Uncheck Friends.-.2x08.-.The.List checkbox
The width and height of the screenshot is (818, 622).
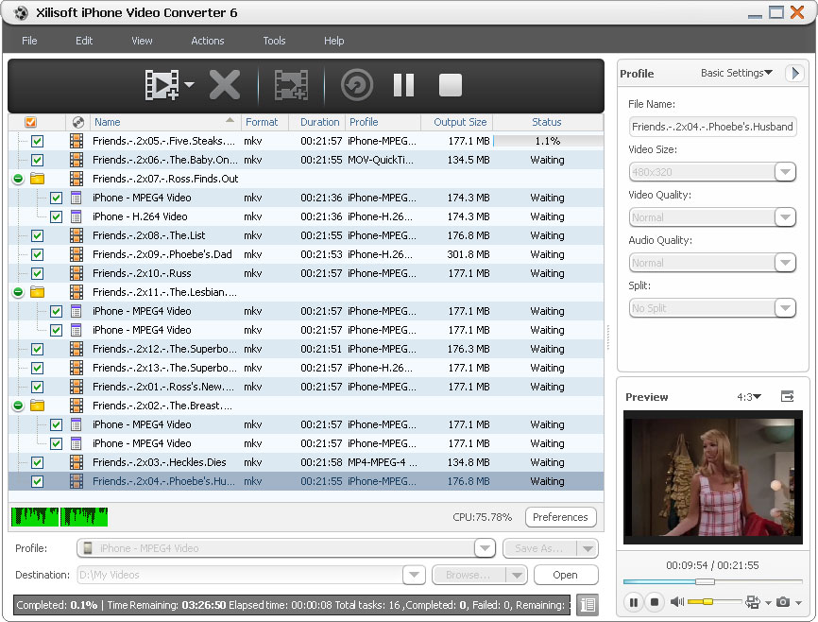pyautogui.click(x=38, y=235)
